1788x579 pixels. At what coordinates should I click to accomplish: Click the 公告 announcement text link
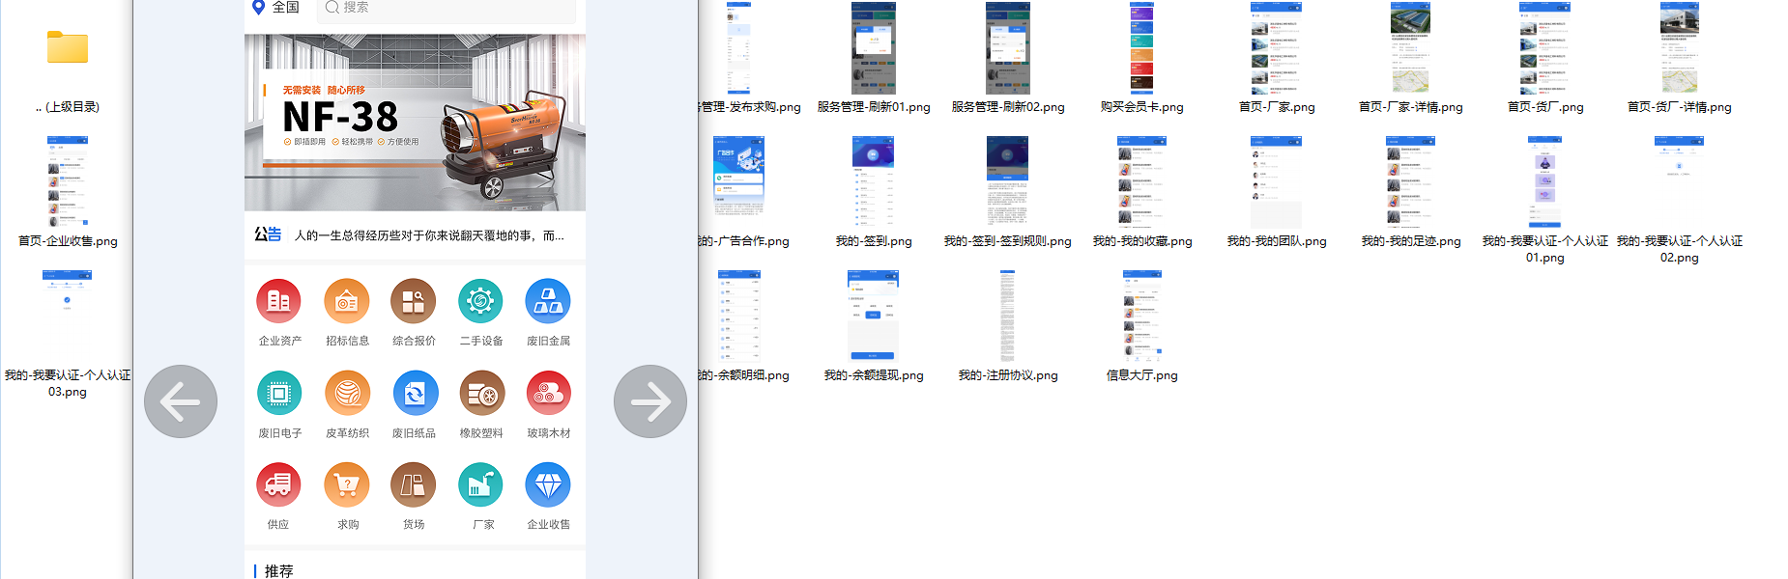(428, 235)
